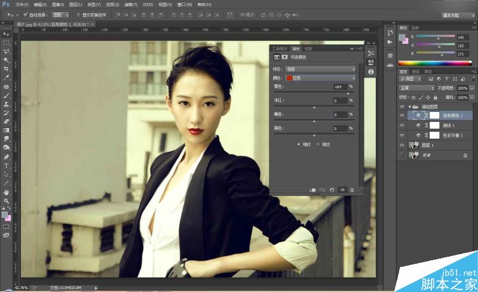Hide the 调色图层 group
This screenshot has width=478, height=292.
click(x=402, y=107)
